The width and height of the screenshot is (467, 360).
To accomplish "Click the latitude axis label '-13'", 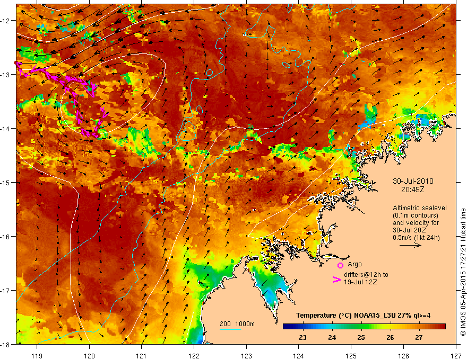I will point(5,75).
